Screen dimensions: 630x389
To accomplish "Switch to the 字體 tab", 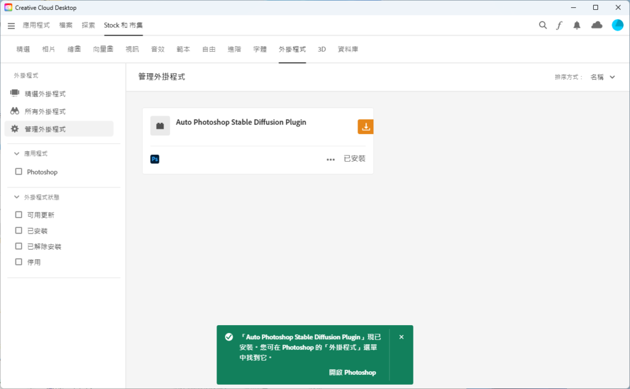I will [x=260, y=49].
